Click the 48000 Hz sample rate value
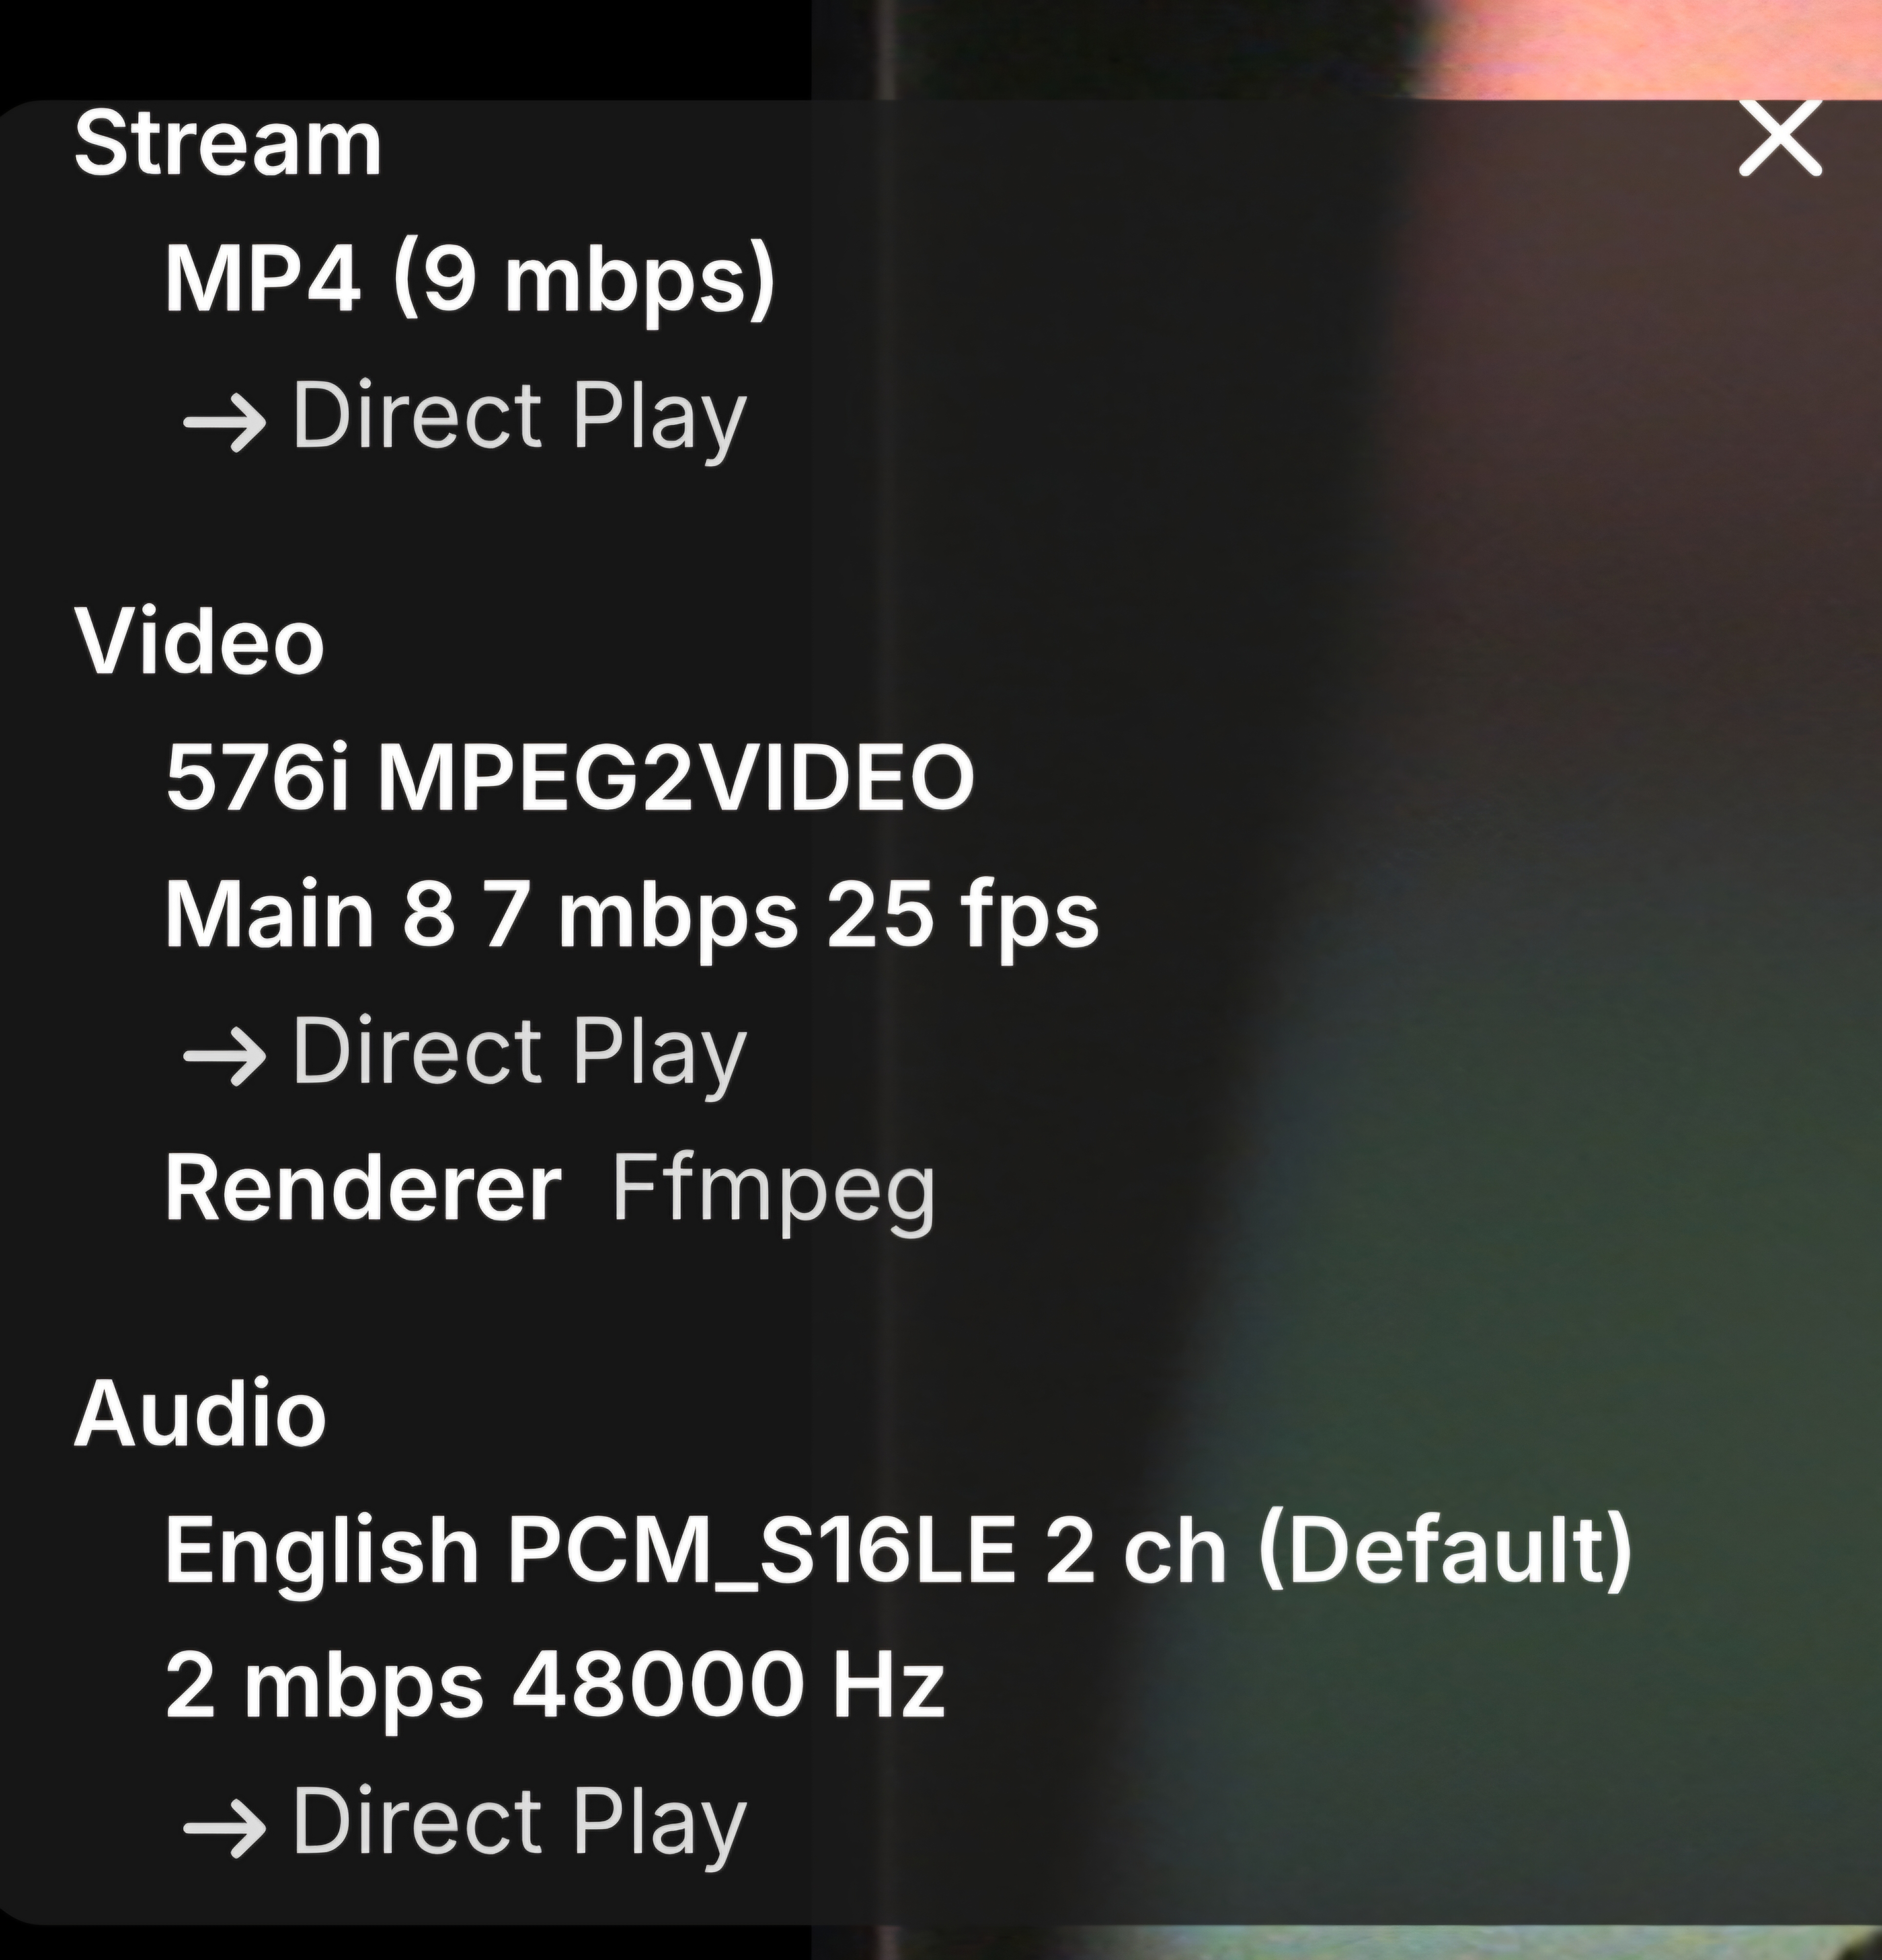1882x1960 pixels. tap(728, 1686)
